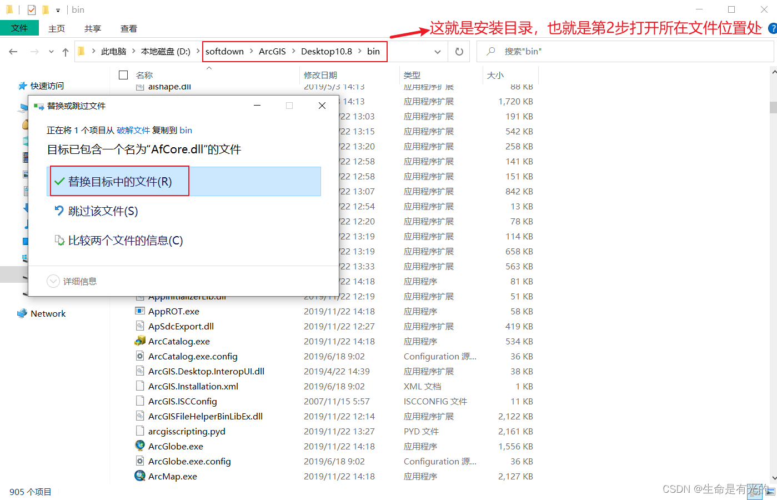
Task: Choose 跳过该文件(S)
Action: click(184, 211)
